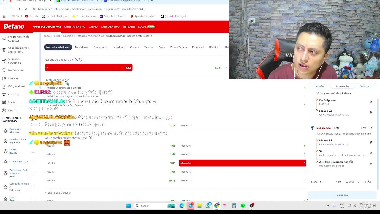
Task: Click the +2 handicap icon beside Atlético Bucaramanga
Action: 351,162
